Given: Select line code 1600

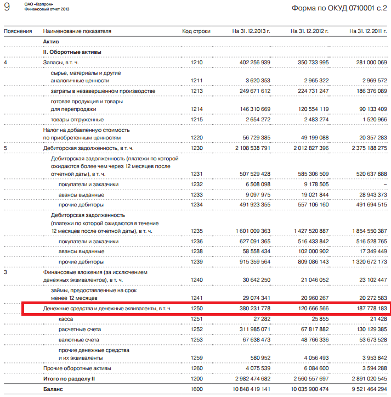Looking at the screenshot, I should [x=196, y=389].
